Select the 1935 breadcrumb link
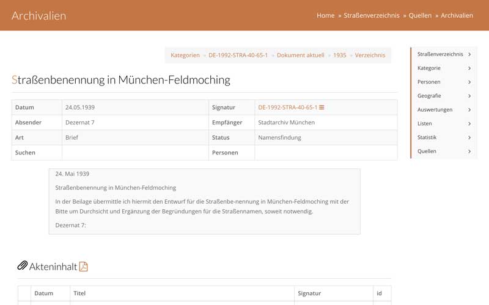The height and width of the screenshot is (305, 489). (339, 55)
